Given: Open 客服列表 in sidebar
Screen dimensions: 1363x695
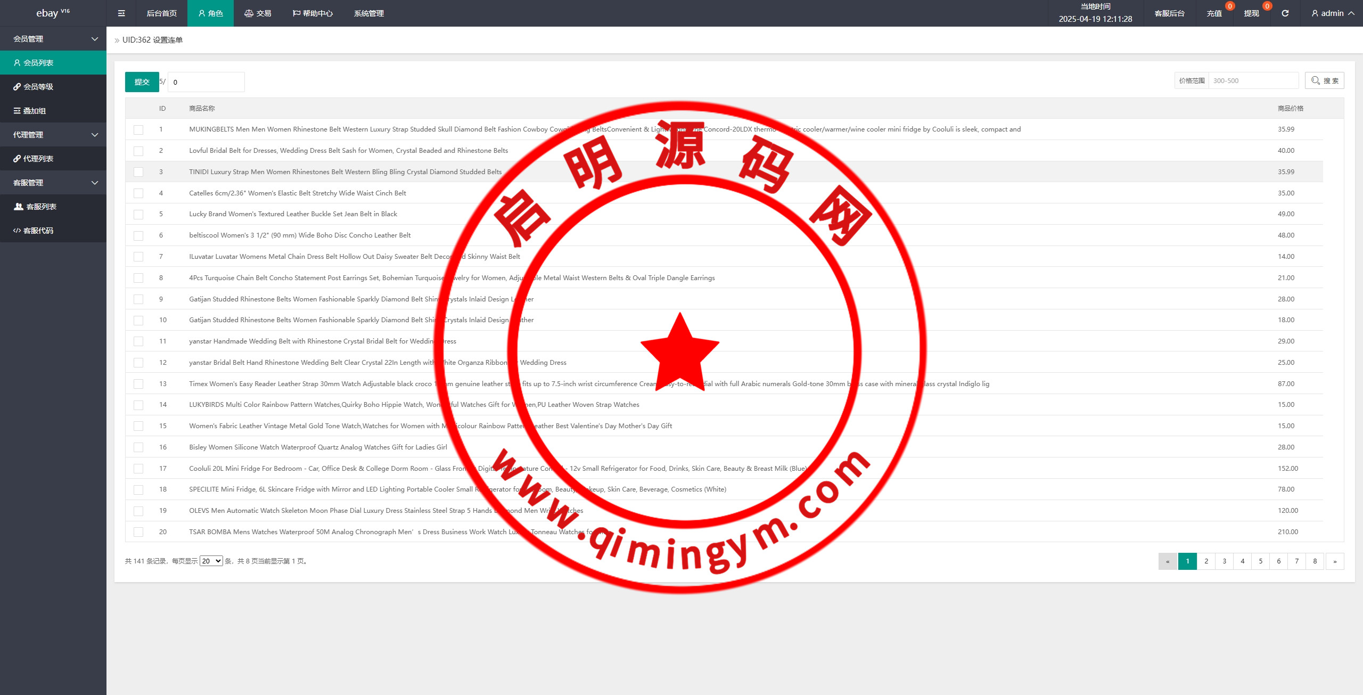Looking at the screenshot, I should click(41, 207).
